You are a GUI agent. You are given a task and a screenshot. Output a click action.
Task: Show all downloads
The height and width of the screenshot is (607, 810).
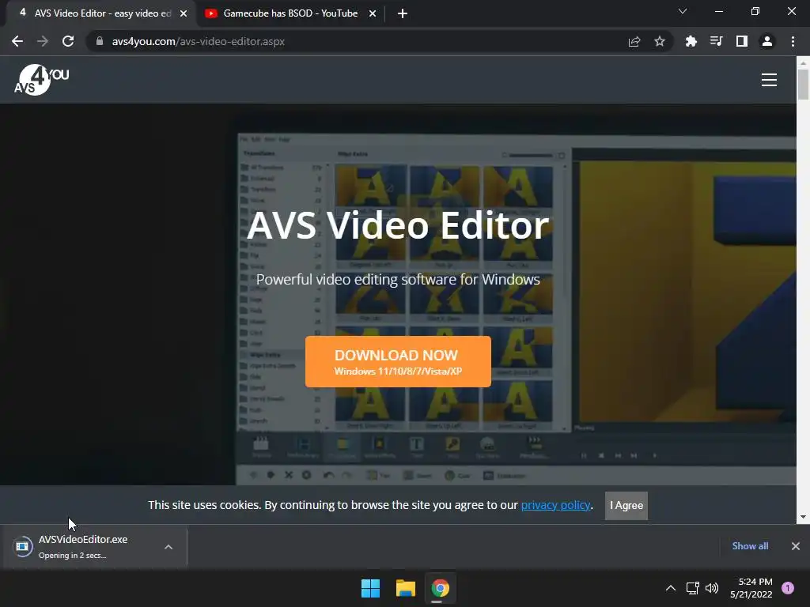click(x=750, y=546)
